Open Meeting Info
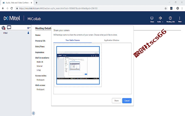 click(x=171, y=19)
